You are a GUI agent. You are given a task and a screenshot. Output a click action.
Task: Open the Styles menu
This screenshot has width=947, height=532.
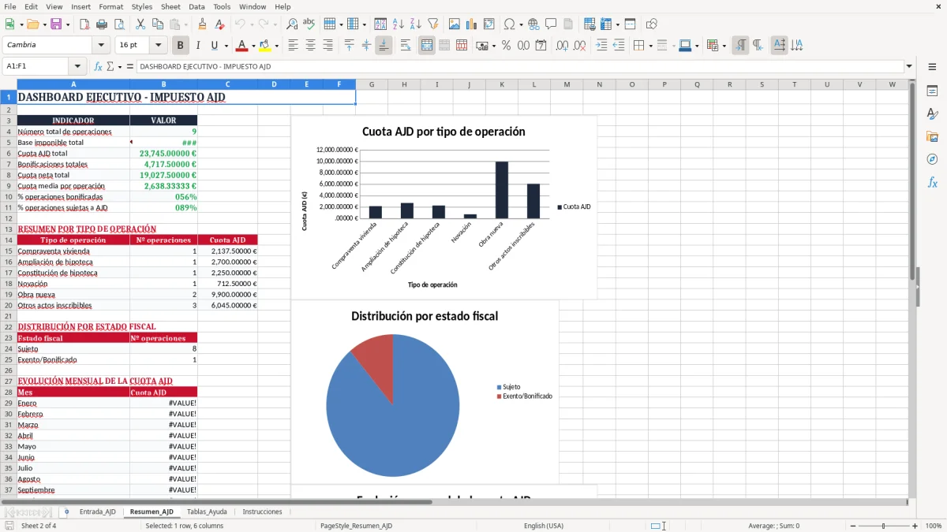click(x=142, y=6)
